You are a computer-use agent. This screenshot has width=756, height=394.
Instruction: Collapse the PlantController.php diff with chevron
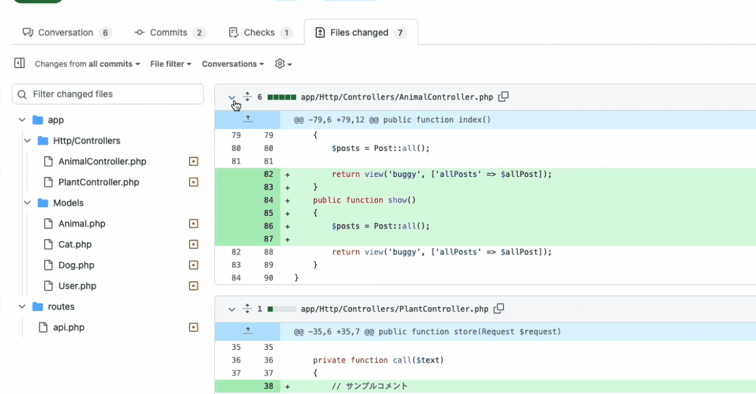(x=232, y=310)
